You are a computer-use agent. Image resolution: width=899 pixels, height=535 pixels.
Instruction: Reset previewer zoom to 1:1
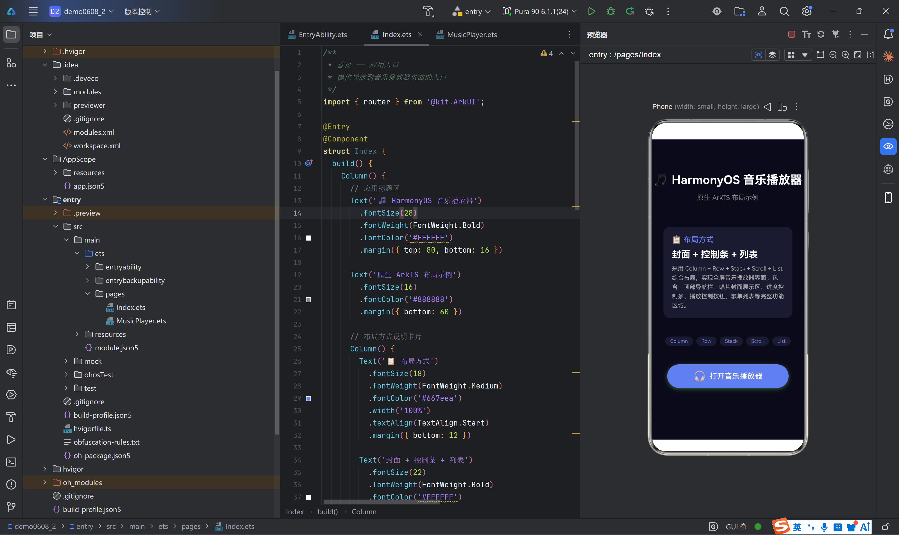pyautogui.click(x=870, y=55)
